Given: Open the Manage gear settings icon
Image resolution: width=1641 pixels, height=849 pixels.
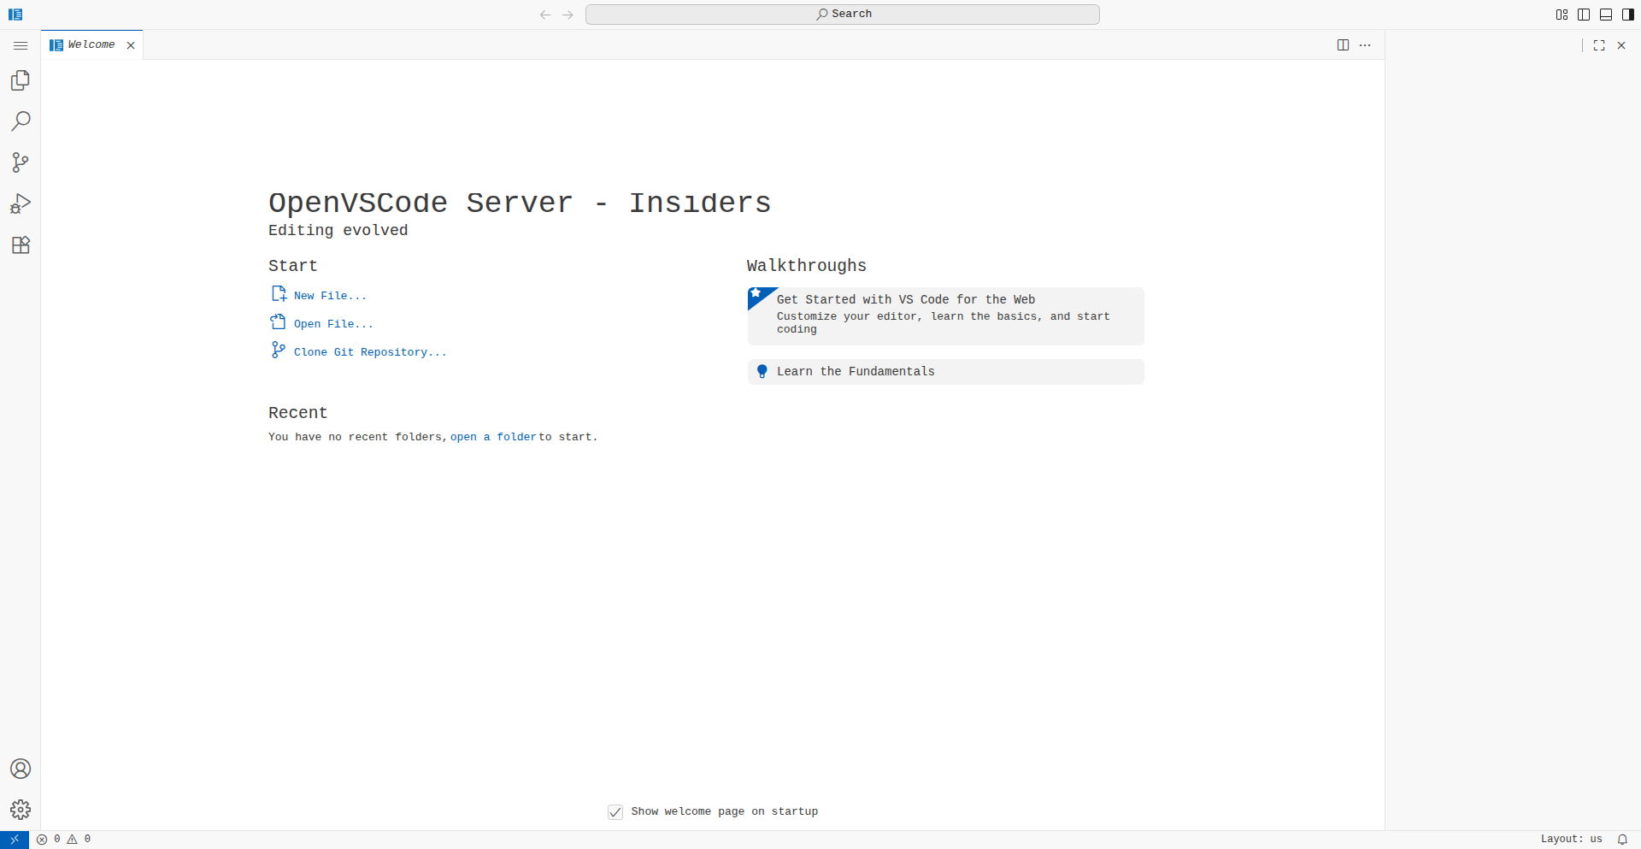Looking at the screenshot, I should click(x=21, y=810).
